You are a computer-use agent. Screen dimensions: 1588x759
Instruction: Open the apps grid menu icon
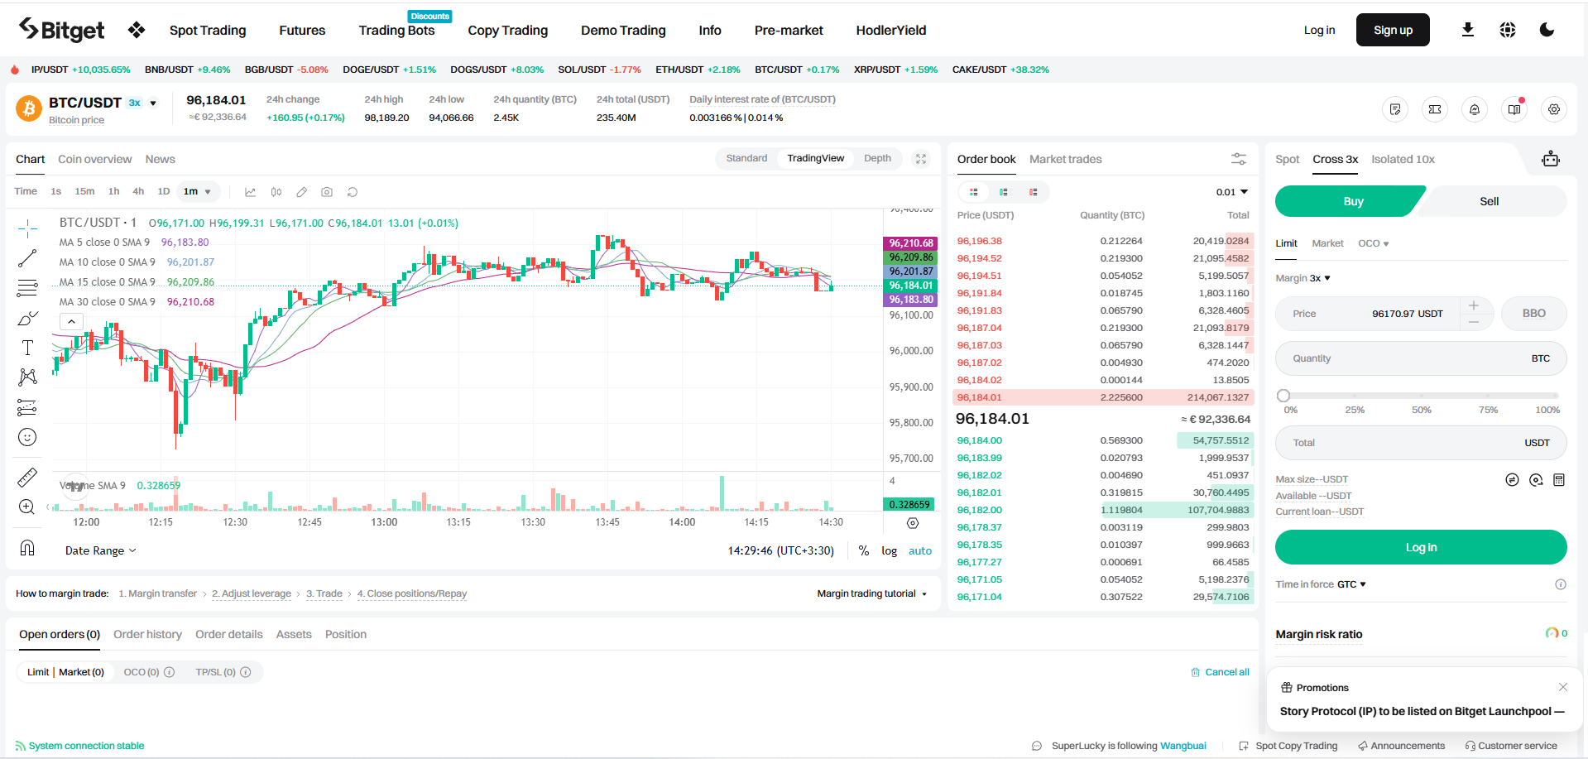[137, 30]
